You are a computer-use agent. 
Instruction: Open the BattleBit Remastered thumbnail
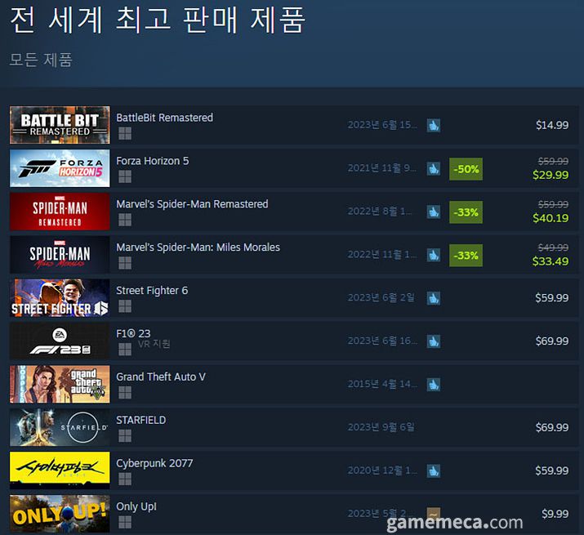(x=60, y=125)
